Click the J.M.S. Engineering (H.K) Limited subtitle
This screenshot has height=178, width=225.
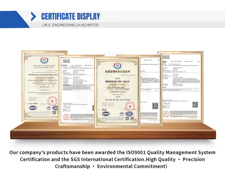70,25
